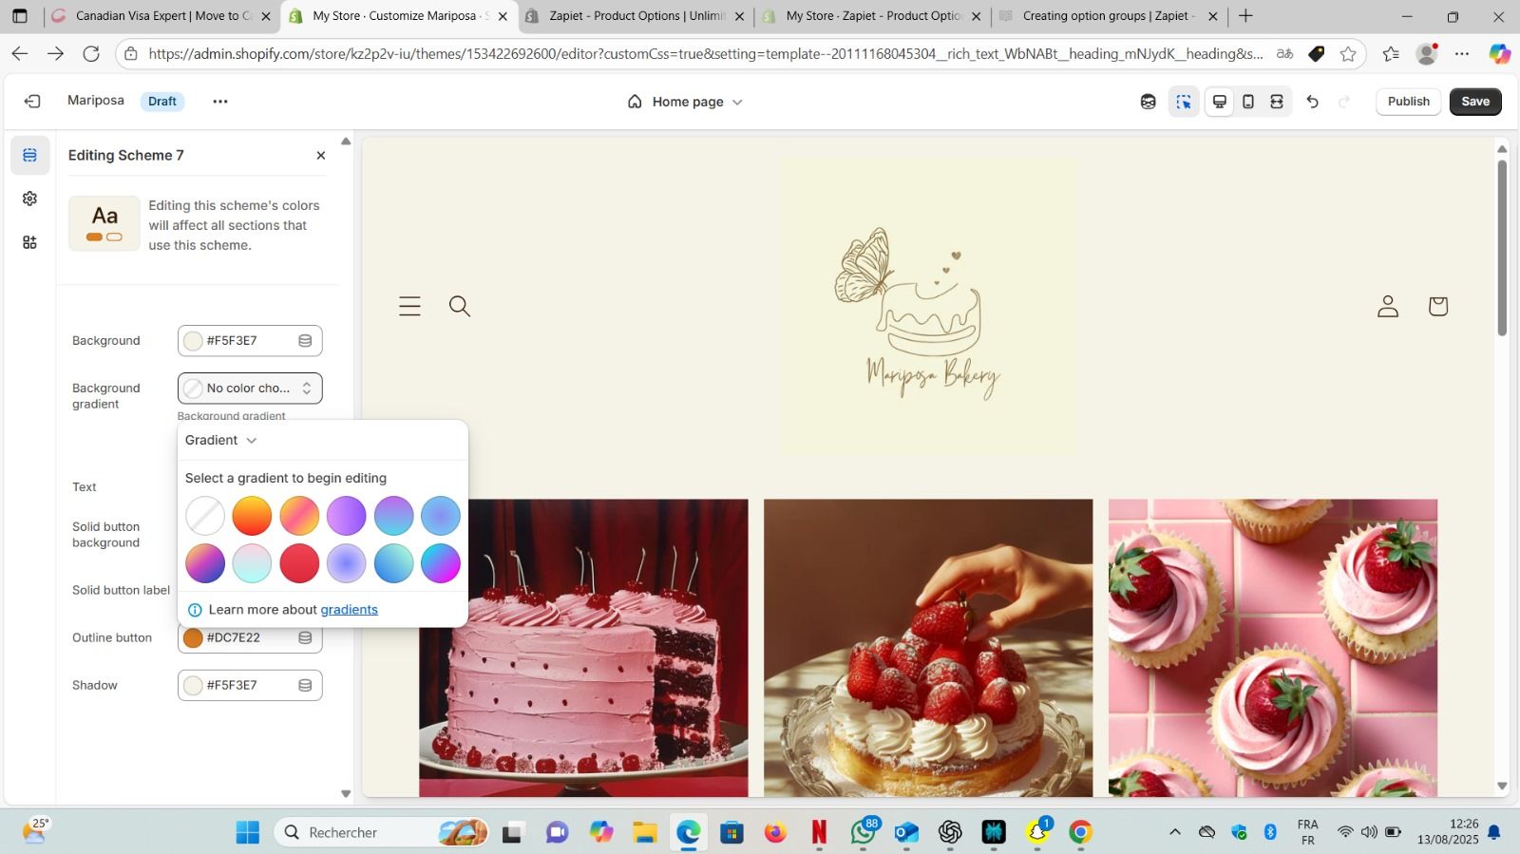Viewport: 1520px width, 854px height.
Task: Switch to Creating option groups tab
Action: [1110, 16]
